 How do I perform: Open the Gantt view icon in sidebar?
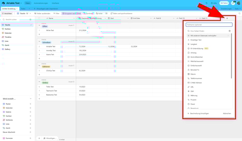(x=3, y=45)
